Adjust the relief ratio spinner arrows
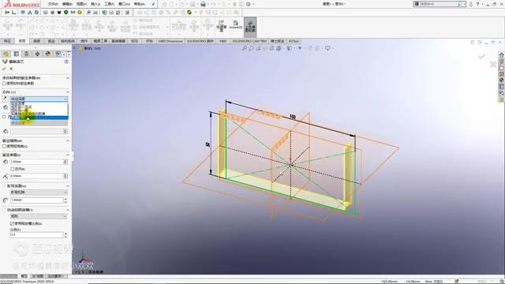The width and height of the screenshot is (505, 284). (x=65, y=235)
